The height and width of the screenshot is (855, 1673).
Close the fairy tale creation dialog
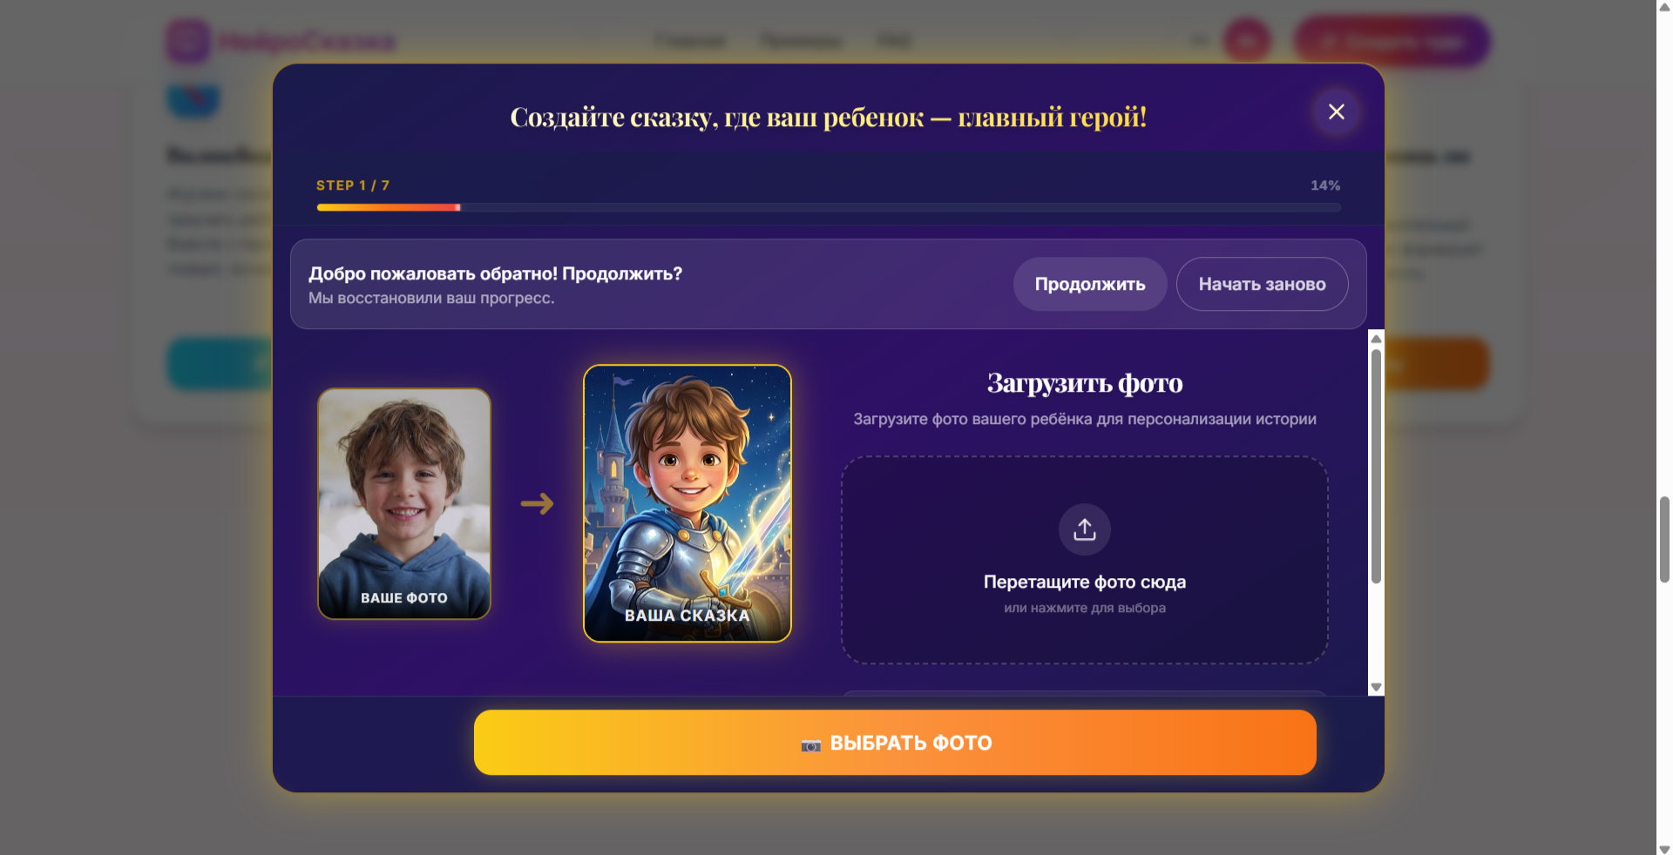[1336, 111]
